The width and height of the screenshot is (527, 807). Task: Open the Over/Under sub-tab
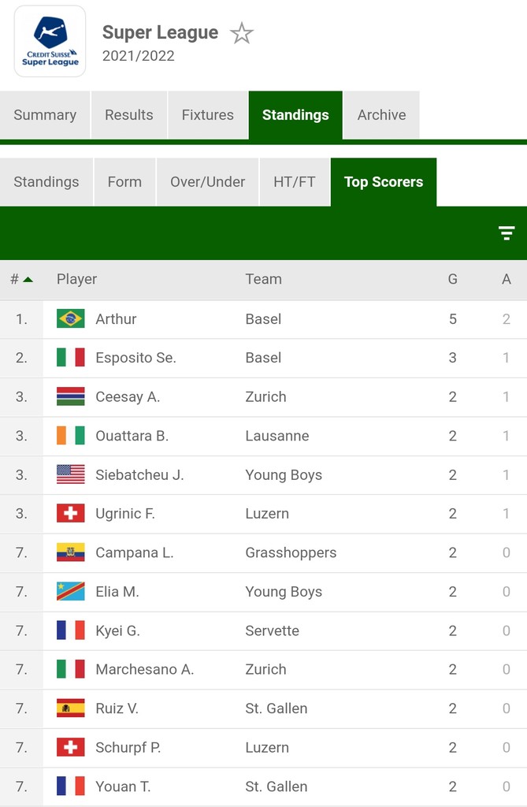tap(208, 182)
